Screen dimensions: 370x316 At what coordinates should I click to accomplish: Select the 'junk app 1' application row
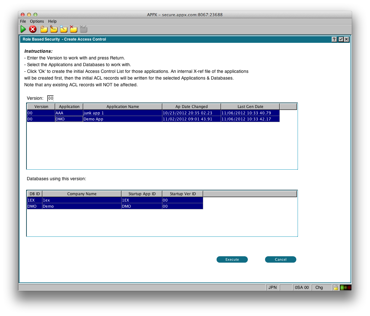(122, 113)
